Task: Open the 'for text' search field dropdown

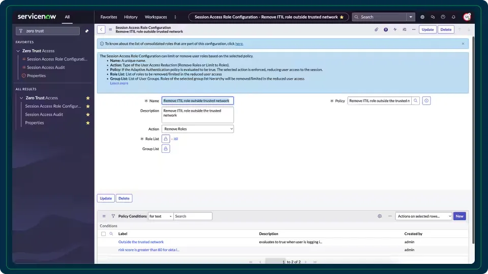Action: pyautogui.click(x=161, y=216)
